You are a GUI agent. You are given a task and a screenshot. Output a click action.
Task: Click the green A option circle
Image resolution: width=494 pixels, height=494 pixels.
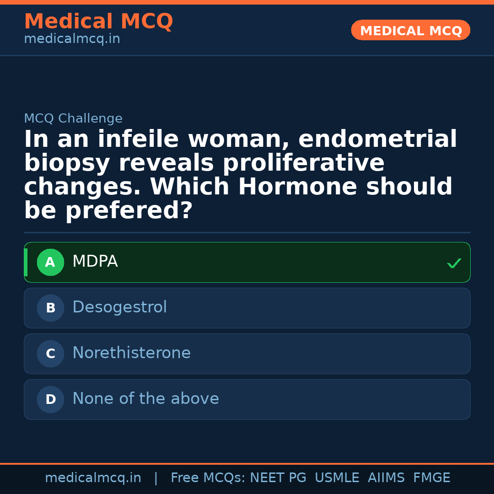pos(50,263)
